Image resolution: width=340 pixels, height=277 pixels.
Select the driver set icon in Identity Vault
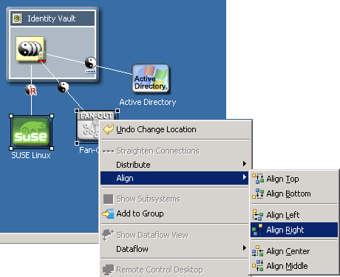(30, 49)
